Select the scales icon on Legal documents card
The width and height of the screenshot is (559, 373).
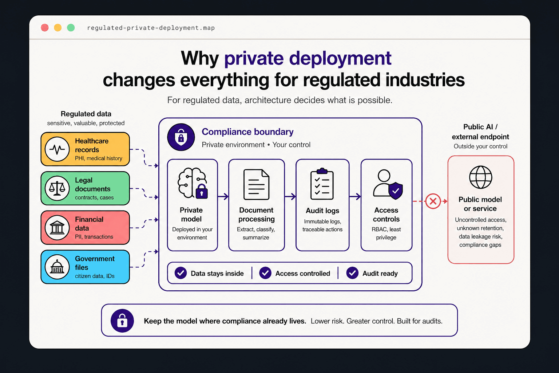[x=57, y=188]
